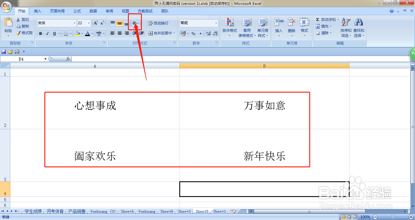Click the accounting number format icon
This screenshot has width=415, height=220.
pos(183,34)
